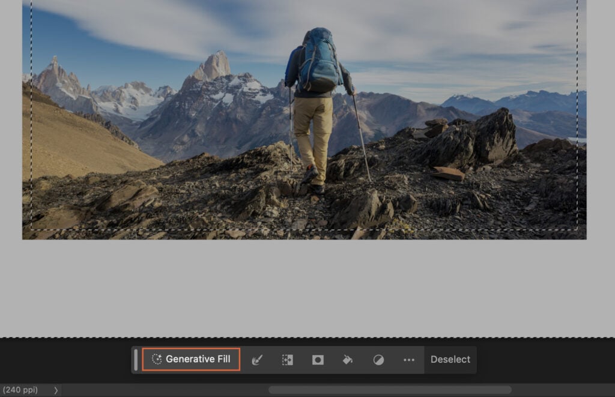Viewport: 615px width, 397px height.
Task: Click the Generative Fill button
Action: tap(191, 359)
